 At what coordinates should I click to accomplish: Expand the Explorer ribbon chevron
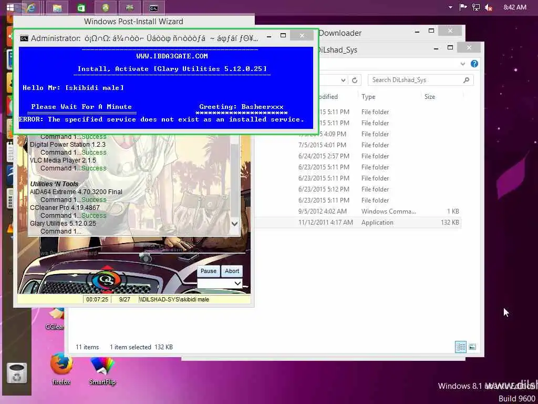point(462,64)
